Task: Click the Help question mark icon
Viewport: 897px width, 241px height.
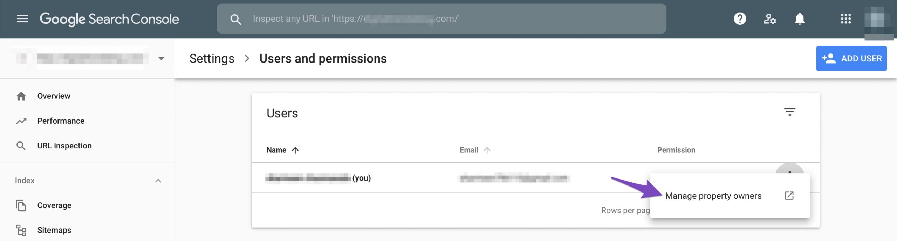Action: (740, 19)
